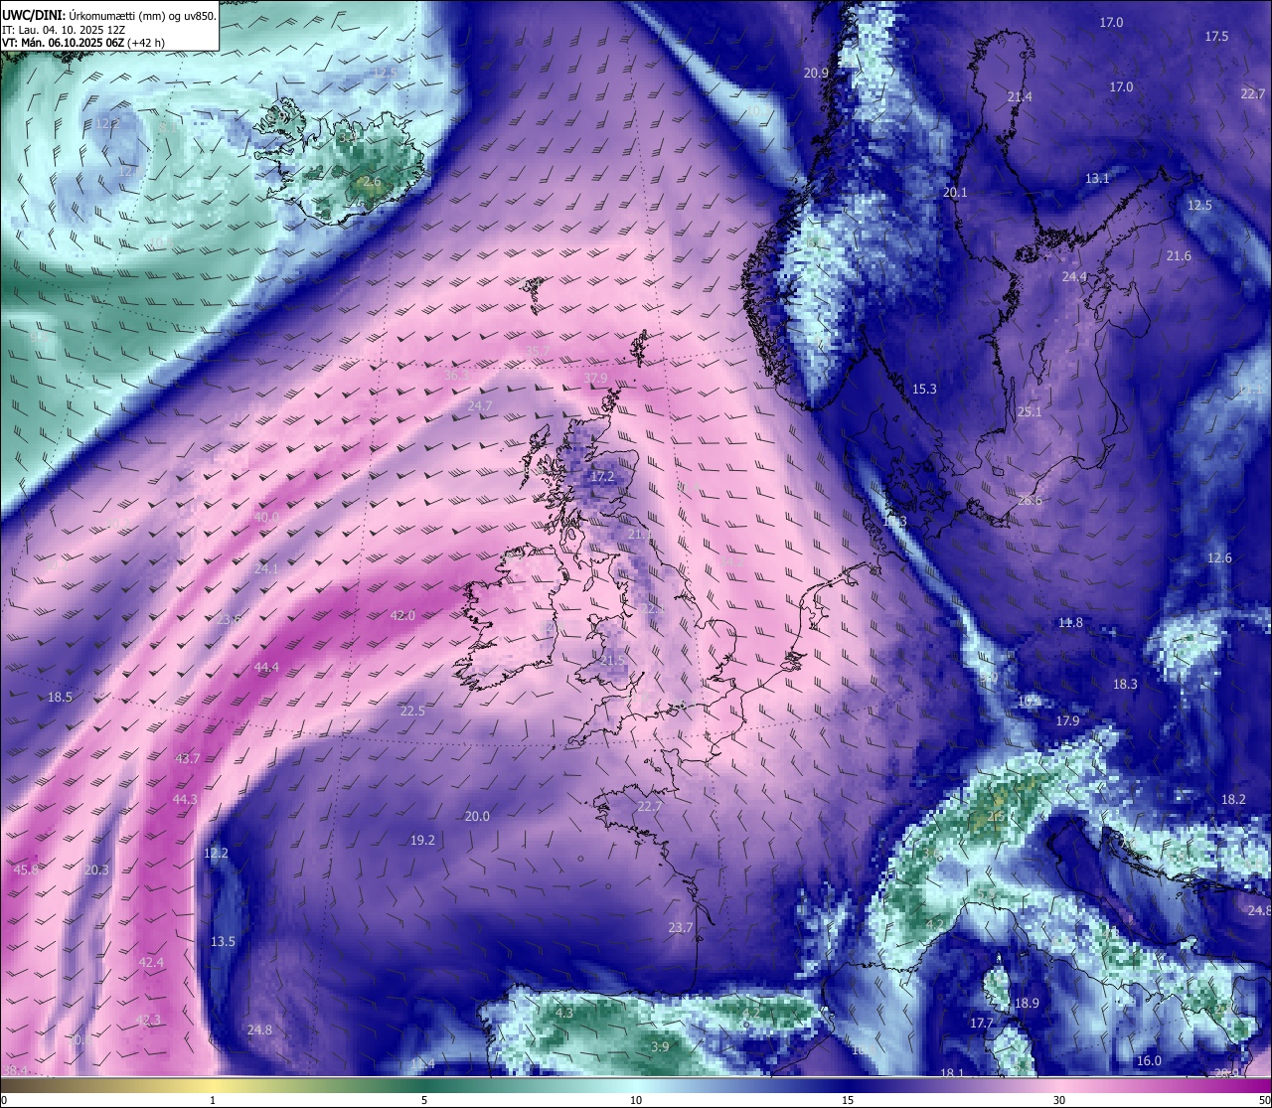The height and width of the screenshot is (1108, 1272).
Task: Click the 24.1 value label
Action: click(x=267, y=568)
